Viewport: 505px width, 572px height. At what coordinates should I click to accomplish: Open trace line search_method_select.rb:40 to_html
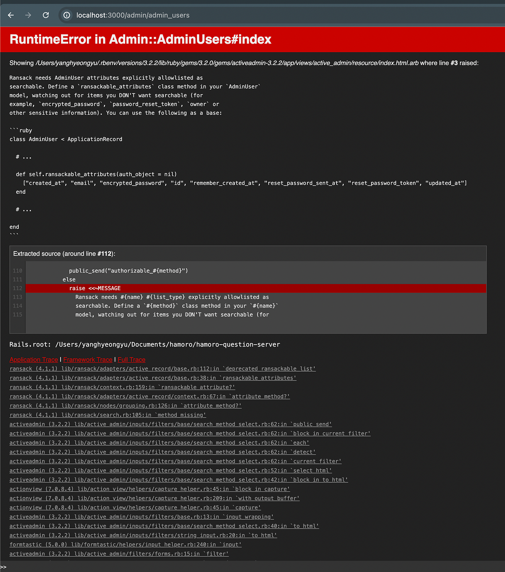coord(164,526)
